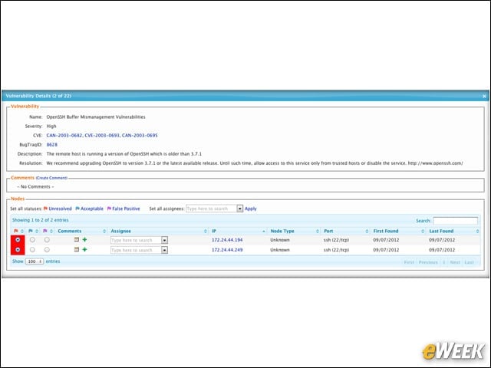The image size is (491, 368).
Task: Sort by blue Acceptable flag column
Action: tap(32, 231)
